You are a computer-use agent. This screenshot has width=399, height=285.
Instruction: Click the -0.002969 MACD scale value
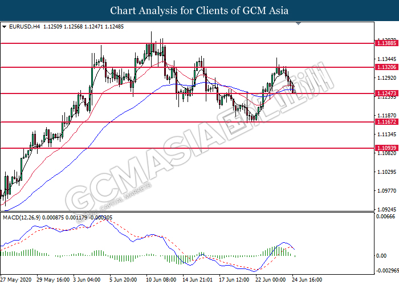(386, 270)
